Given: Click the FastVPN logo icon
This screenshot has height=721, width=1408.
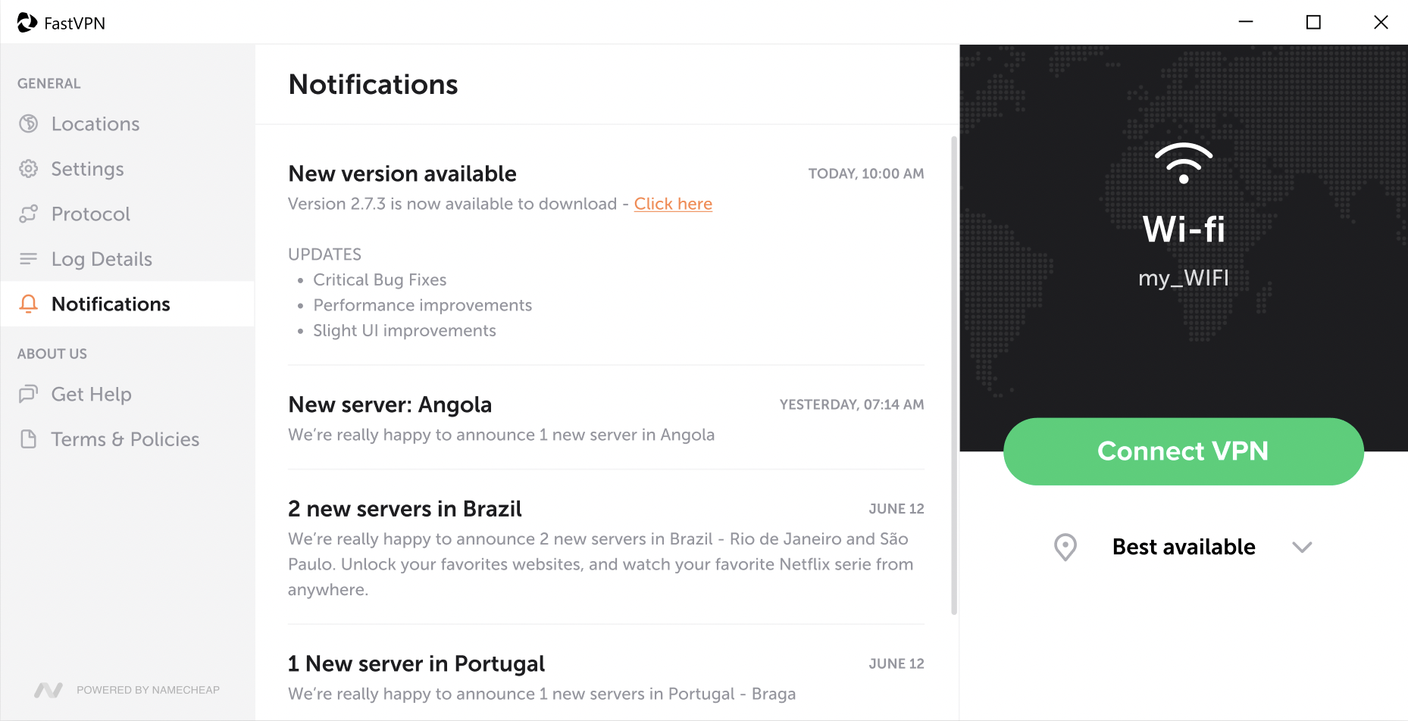Looking at the screenshot, I should tap(27, 23).
